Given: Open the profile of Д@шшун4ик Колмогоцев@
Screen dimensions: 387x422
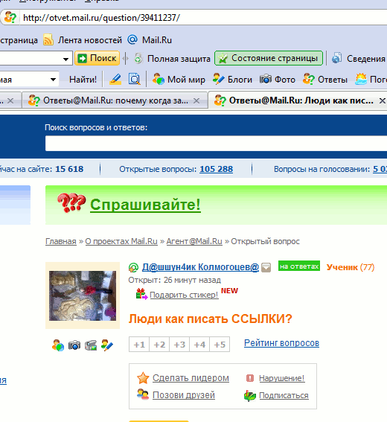Looking at the screenshot, I should click(x=200, y=267).
